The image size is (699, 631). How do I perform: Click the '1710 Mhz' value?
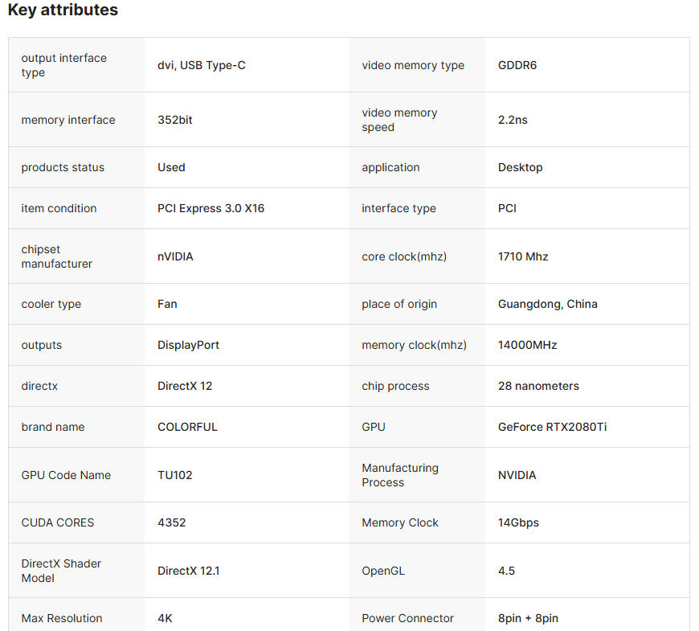click(523, 256)
